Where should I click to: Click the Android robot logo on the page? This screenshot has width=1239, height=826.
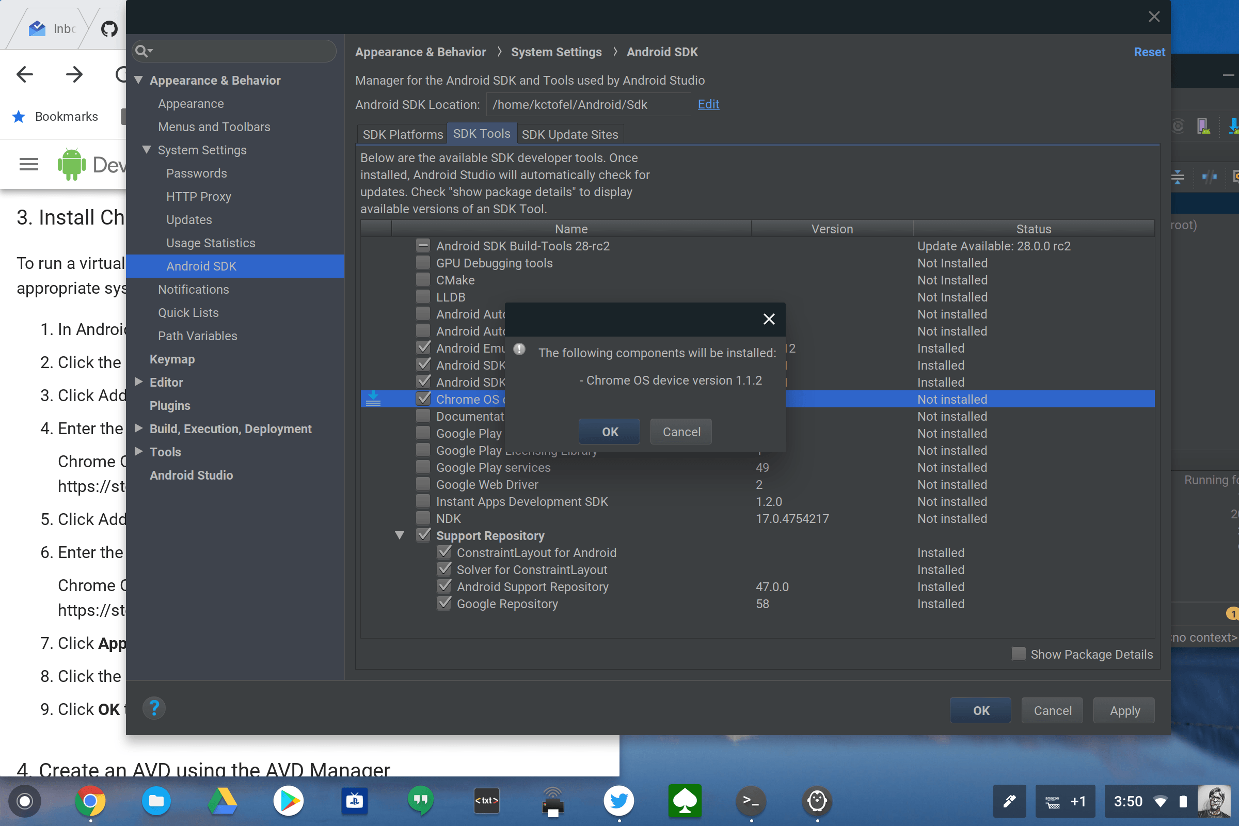[x=72, y=164]
